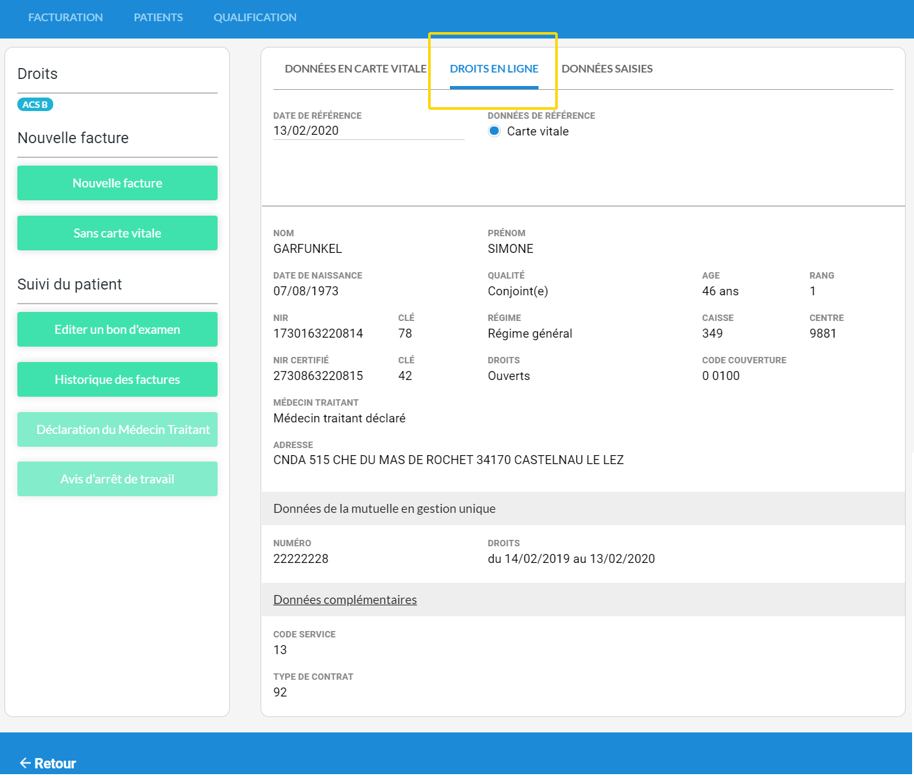Click the NIR certifié number 2730863220815
This screenshot has height=778, width=914.
[x=318, y=376]
